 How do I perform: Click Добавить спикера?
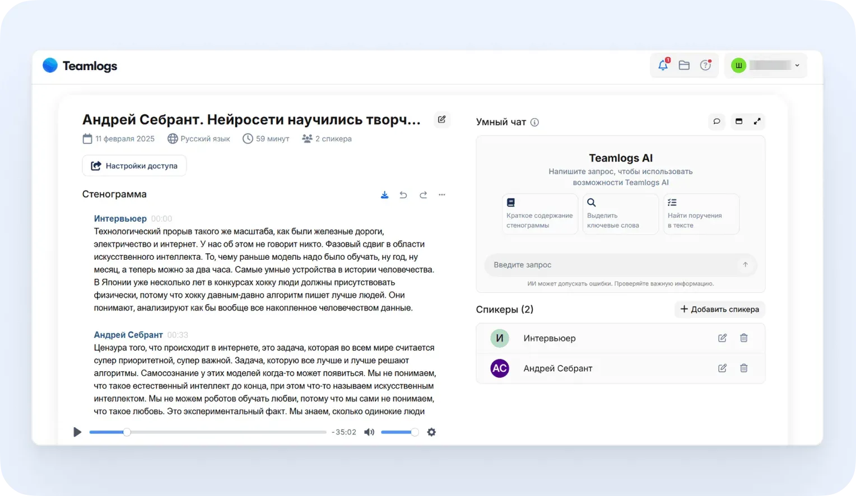tap(720, 309)
